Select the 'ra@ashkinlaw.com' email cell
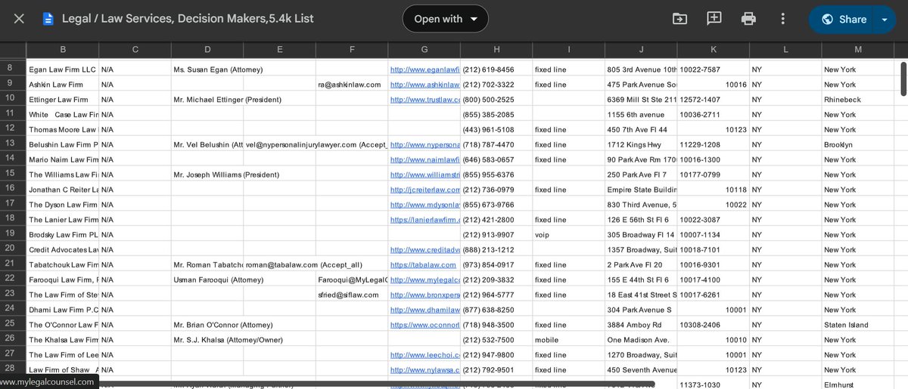 coord(352,85)
